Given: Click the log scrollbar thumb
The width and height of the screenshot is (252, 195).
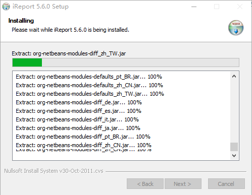Looking at the screenshot, I should click(234, 147).
